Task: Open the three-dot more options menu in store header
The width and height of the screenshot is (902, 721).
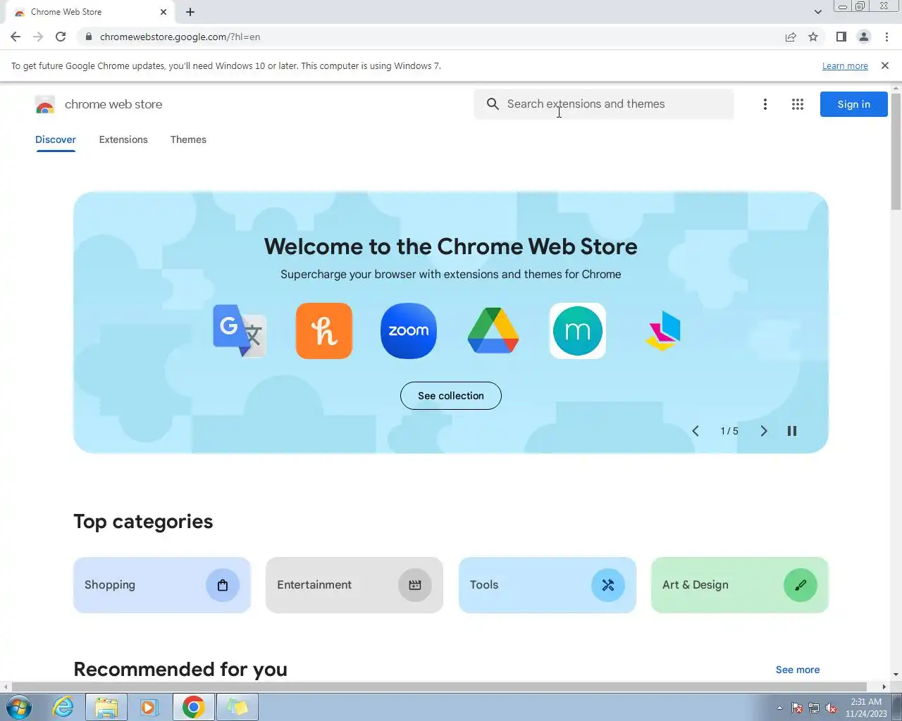Action: (x=765, y=104)
